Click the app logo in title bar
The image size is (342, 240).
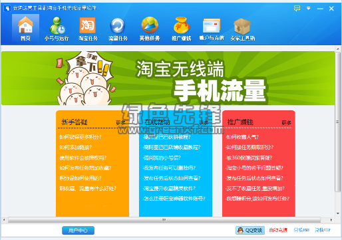7,9
